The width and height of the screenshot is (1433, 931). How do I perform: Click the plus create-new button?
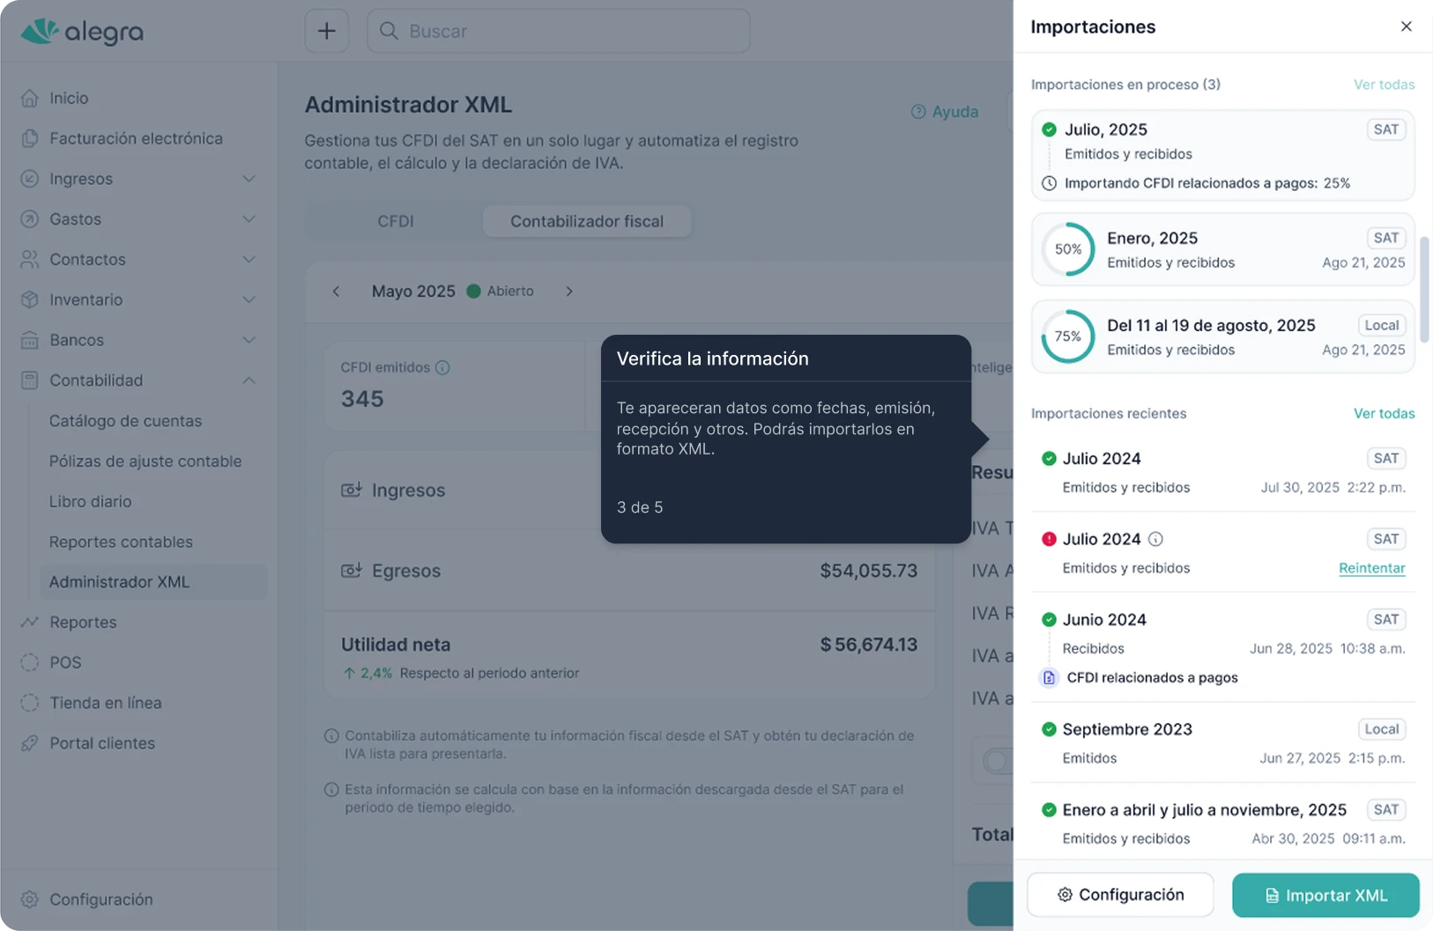point(327,31)
